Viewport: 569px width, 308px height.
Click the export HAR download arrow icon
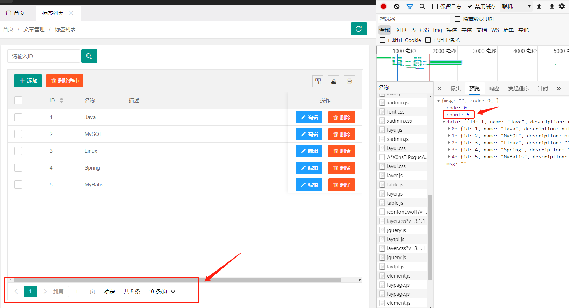tap(552, 6)
